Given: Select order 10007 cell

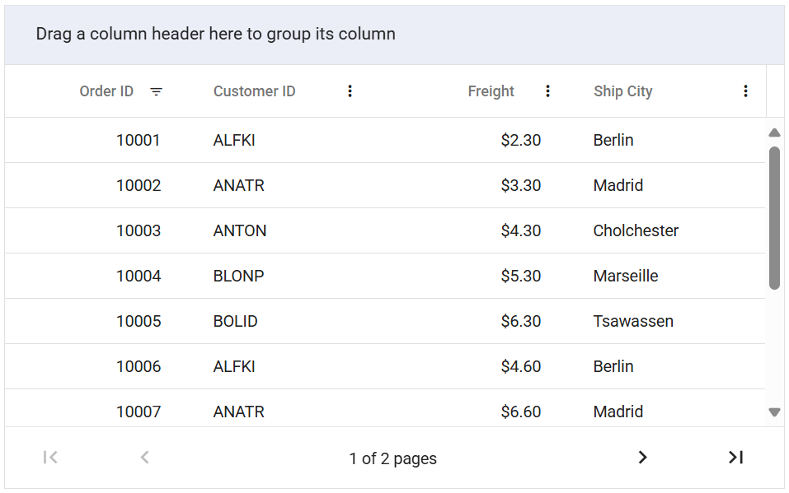Looking at the screenshot, I should pyautogui.click(x=139, y=411).
